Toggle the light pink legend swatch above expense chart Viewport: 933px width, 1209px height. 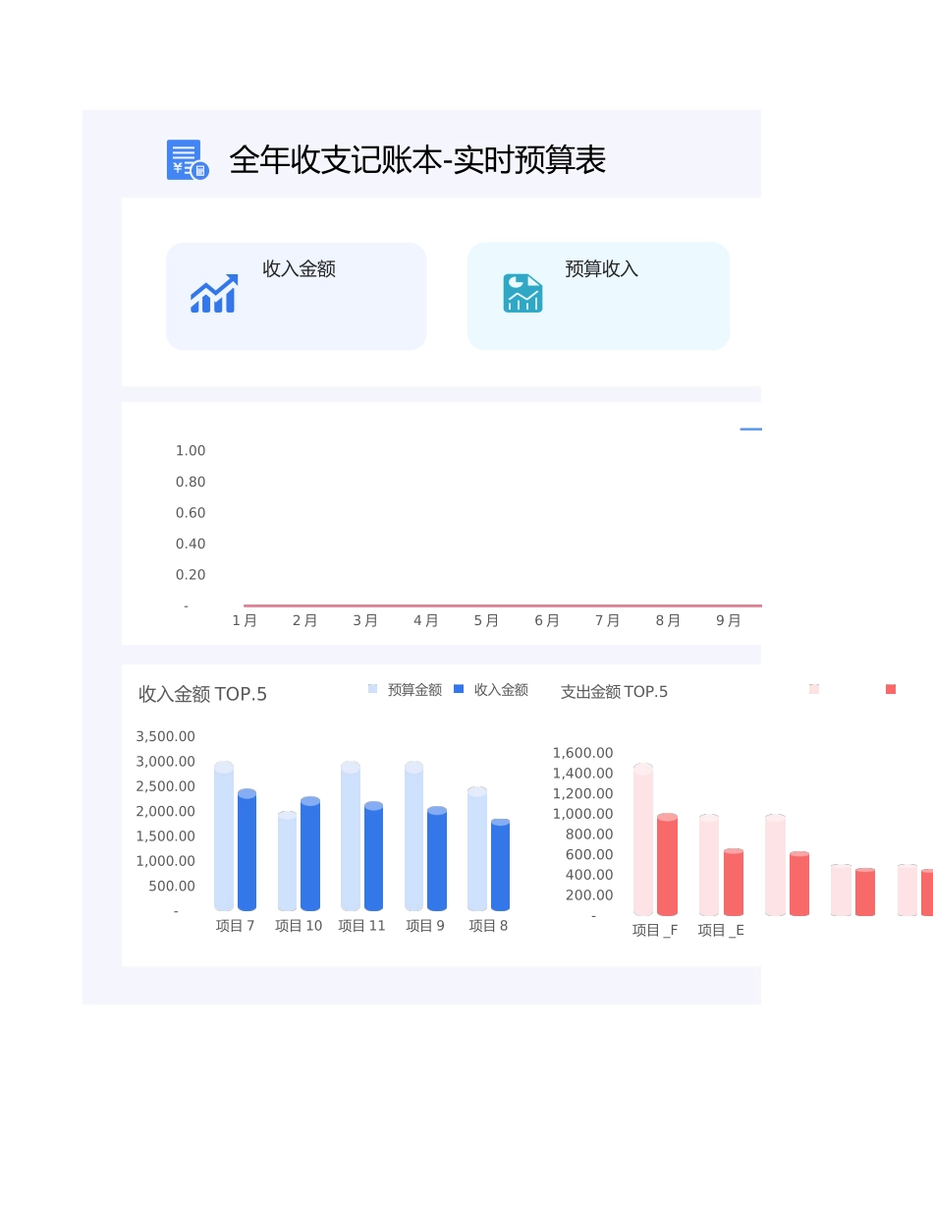(x=813, y=689)
